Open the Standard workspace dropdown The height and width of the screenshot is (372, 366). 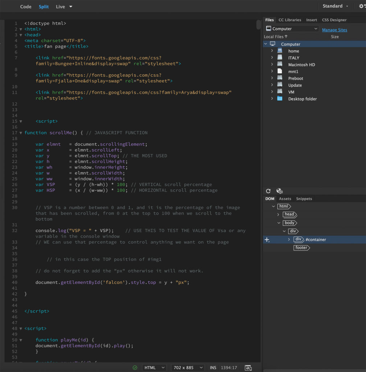coord(334,6)
